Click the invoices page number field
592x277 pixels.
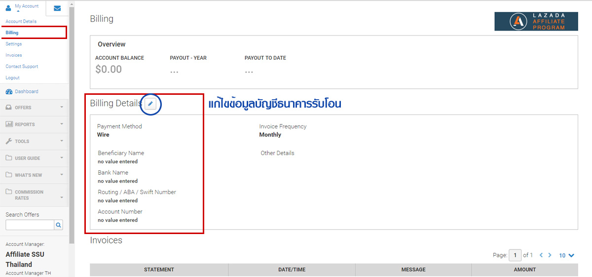(515, 255)
